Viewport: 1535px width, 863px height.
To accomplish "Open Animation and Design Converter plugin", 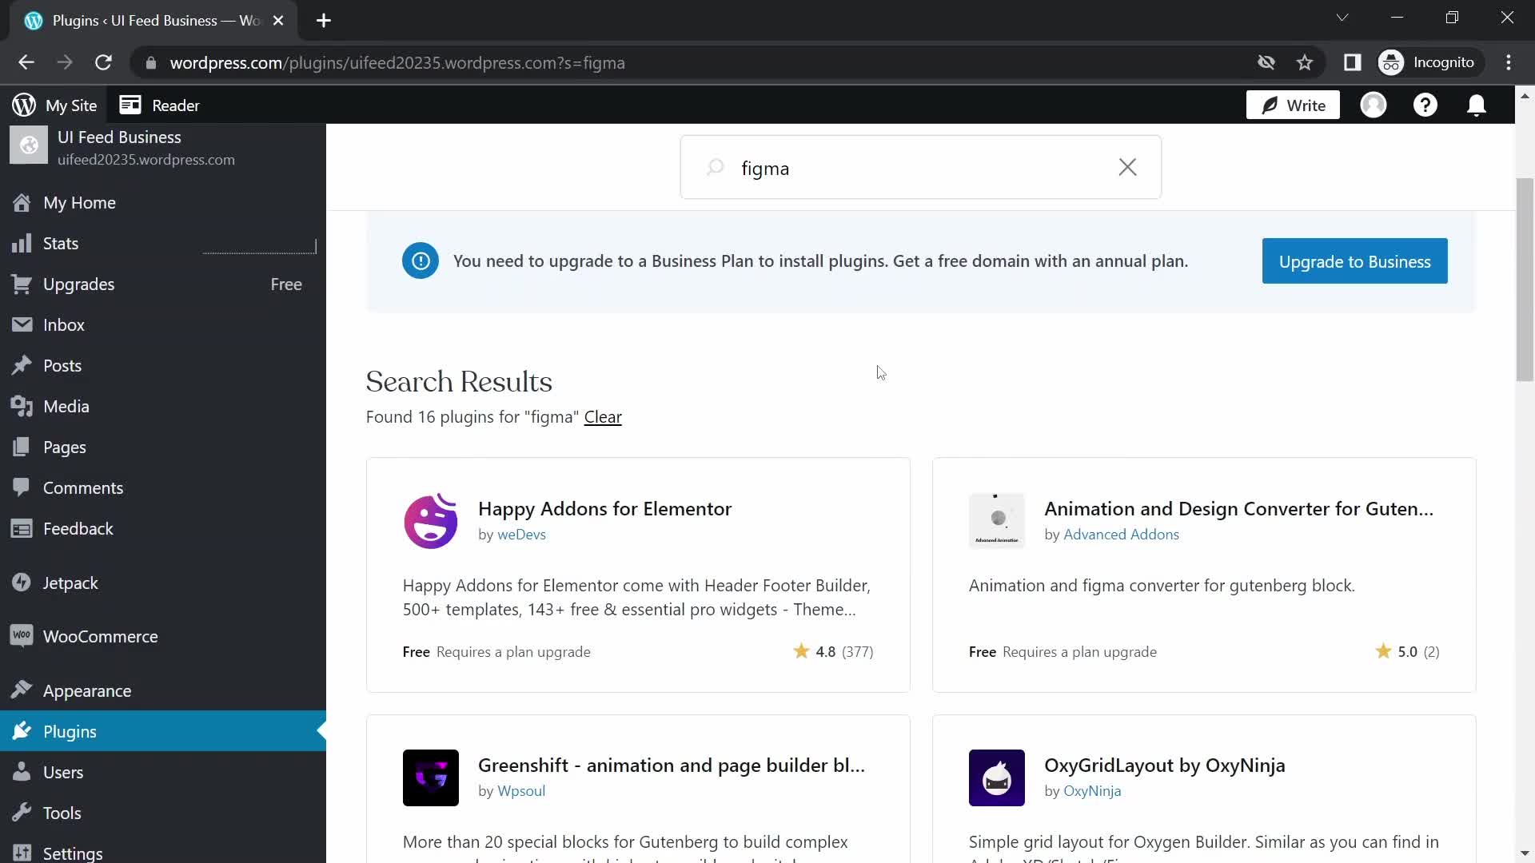I will [x=1238, y=509].
